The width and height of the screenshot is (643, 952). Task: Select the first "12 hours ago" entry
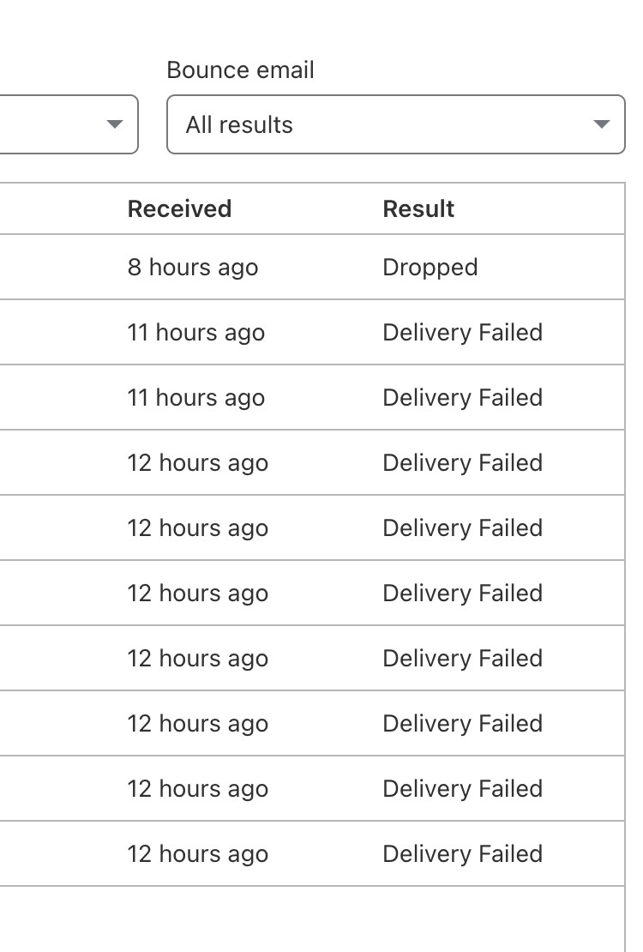pyautogui.click(x=198, y=462)
